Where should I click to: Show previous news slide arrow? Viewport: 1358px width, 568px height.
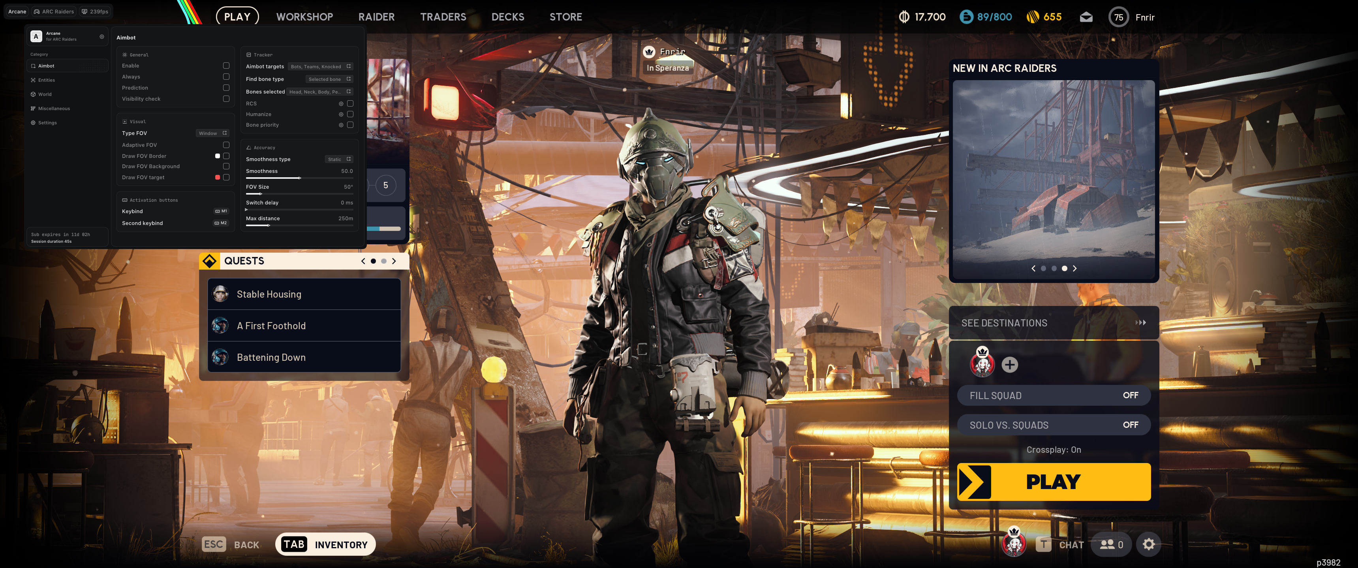1033,268
